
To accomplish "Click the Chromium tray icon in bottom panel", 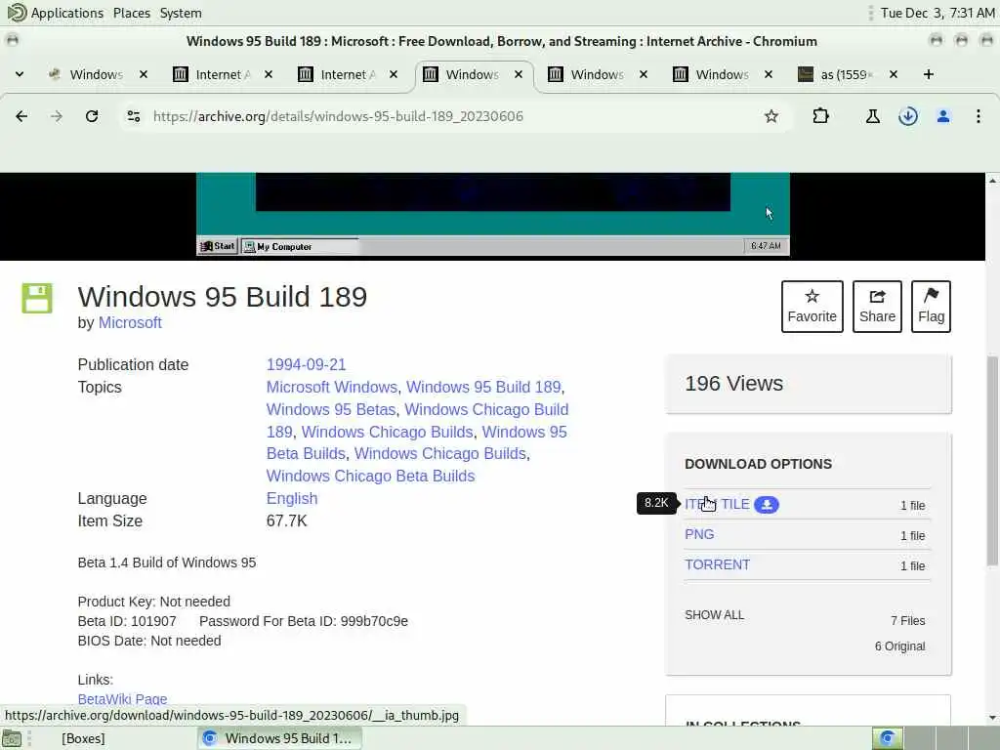I will coord(887,738).
